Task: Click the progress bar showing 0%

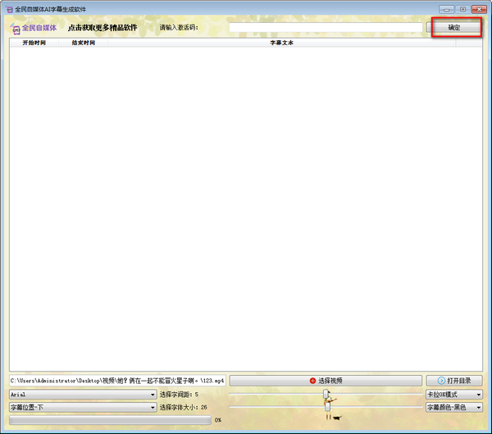Action: [x=110, y=420]
